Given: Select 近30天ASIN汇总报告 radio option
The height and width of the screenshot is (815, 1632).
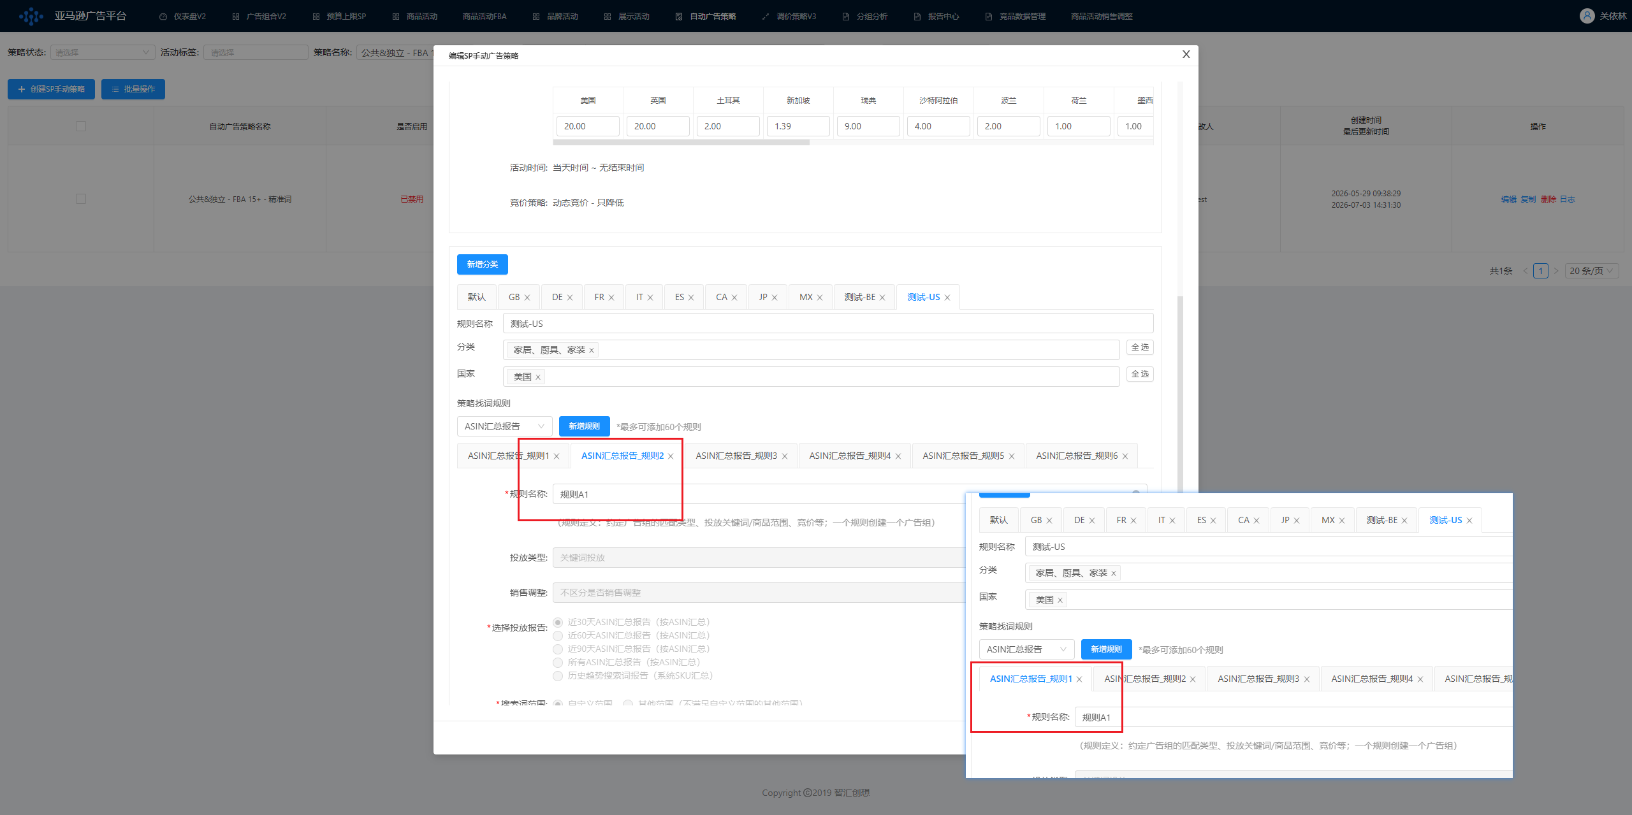Looking at the screenshot, I should 558,623.
